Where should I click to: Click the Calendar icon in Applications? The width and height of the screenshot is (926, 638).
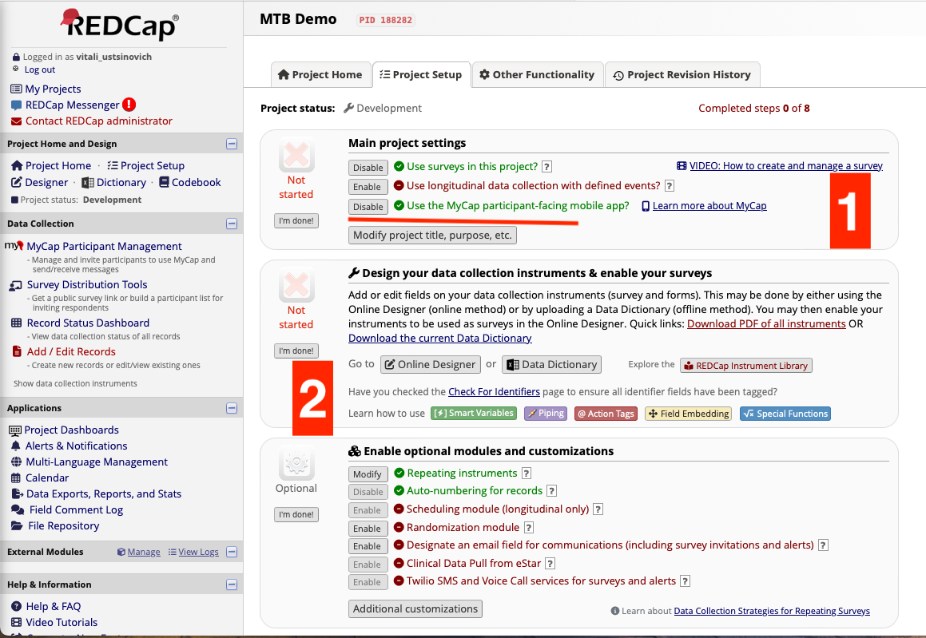click(x=16, y=478)
